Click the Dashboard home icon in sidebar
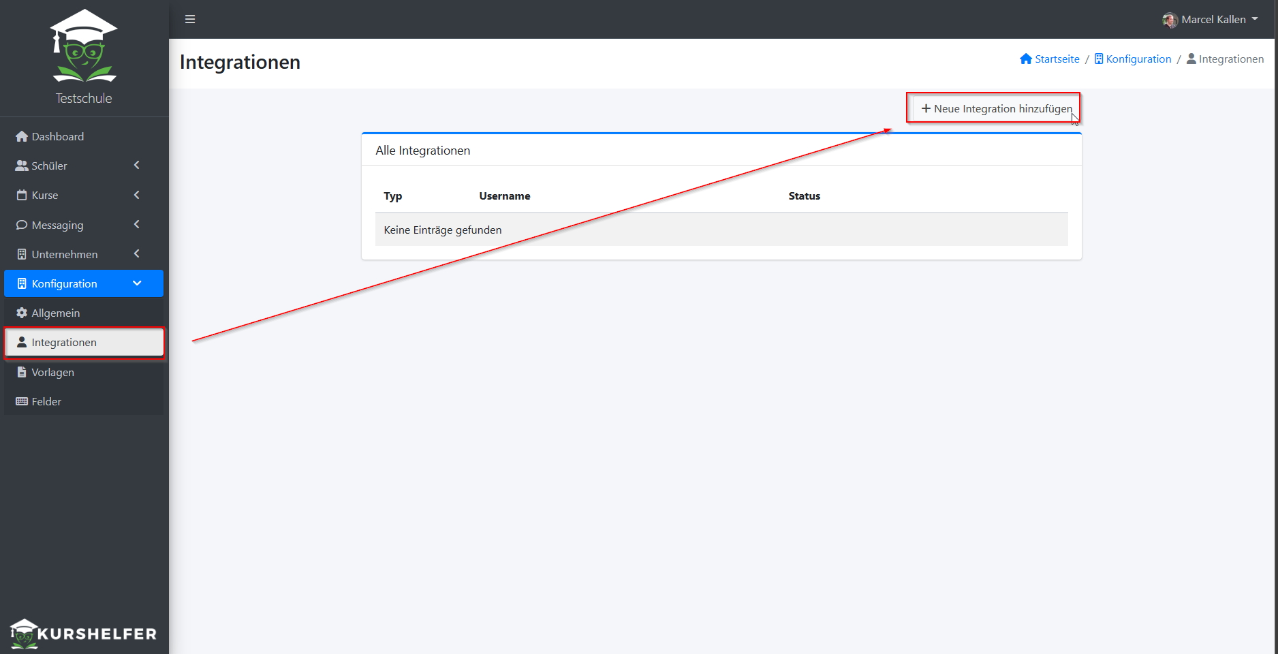The height and width of the screenshot is (654, 1278). pos(22,136)
